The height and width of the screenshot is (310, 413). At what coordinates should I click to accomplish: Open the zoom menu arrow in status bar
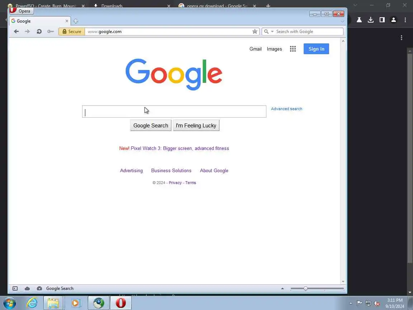pyautogui.click(x=283, y=288)
